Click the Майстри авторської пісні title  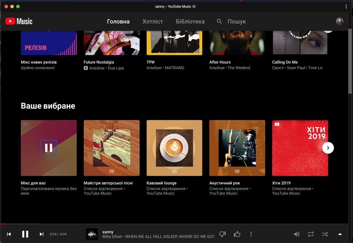108,183
